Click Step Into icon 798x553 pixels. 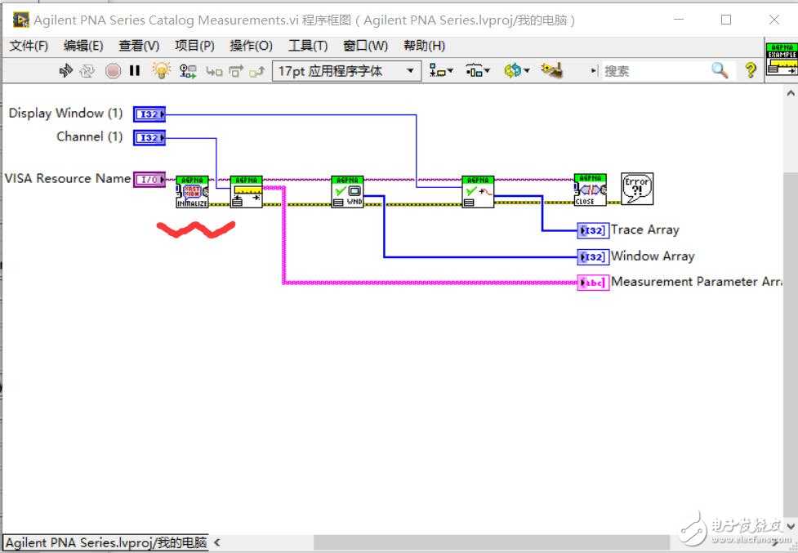[x=214, y=71]
